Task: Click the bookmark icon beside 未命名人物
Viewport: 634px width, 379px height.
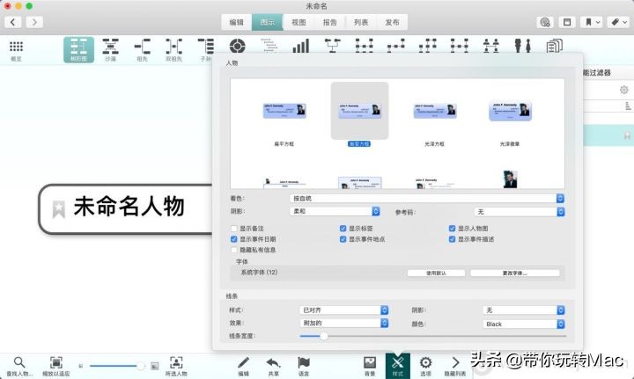Action: (x=59, y=209)
